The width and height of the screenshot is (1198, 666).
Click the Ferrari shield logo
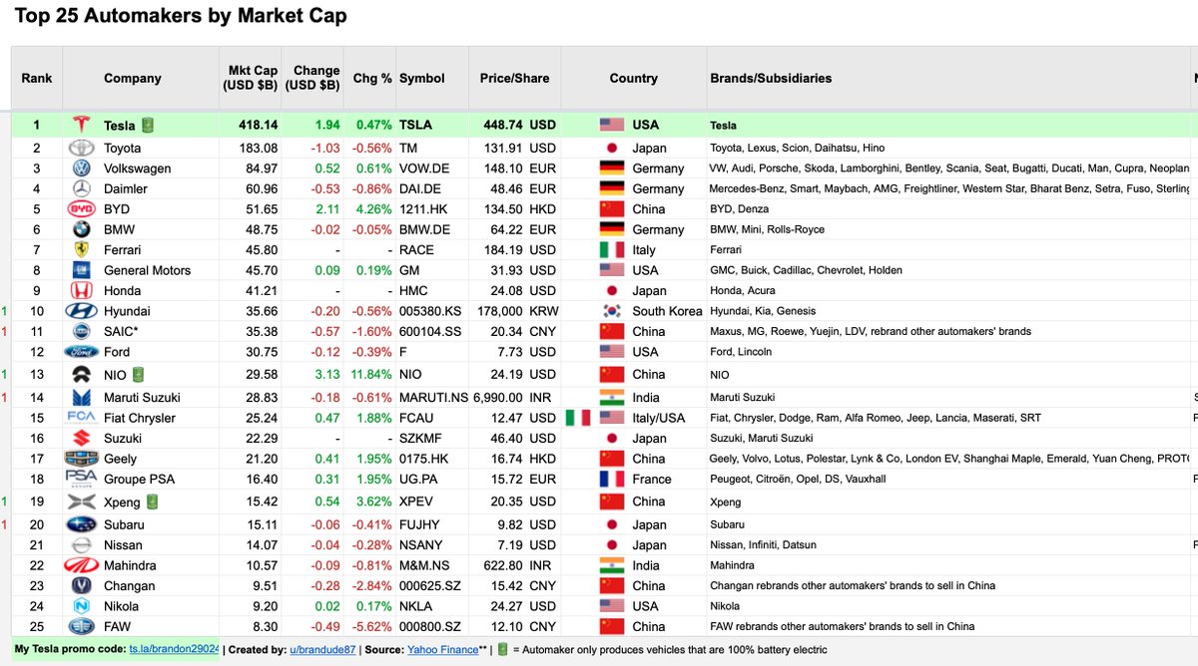point(81,250)
